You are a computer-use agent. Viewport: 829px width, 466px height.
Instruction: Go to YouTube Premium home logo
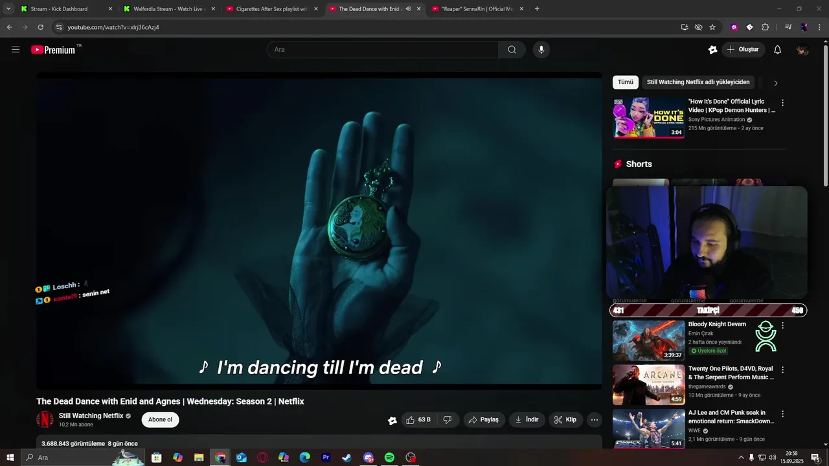pos(53,50)
